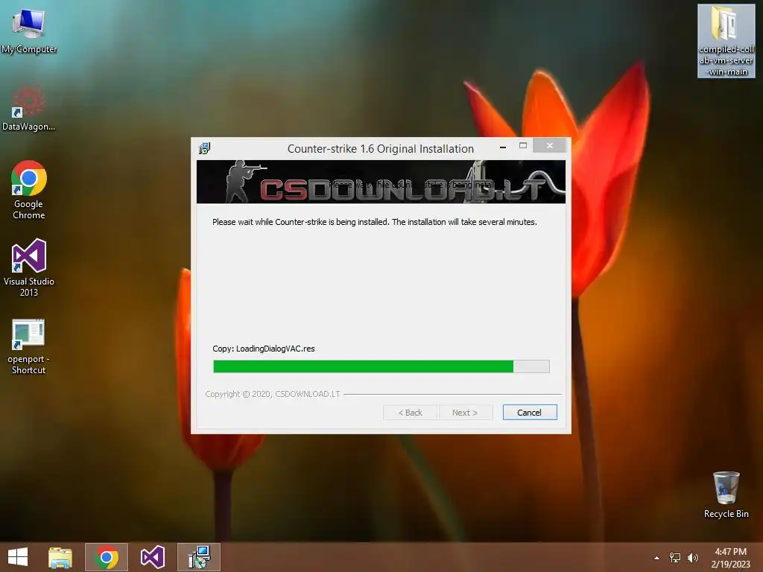Open Visual Studio from the taskbar
The image size is (763, 572).
[x=152, y=557]
